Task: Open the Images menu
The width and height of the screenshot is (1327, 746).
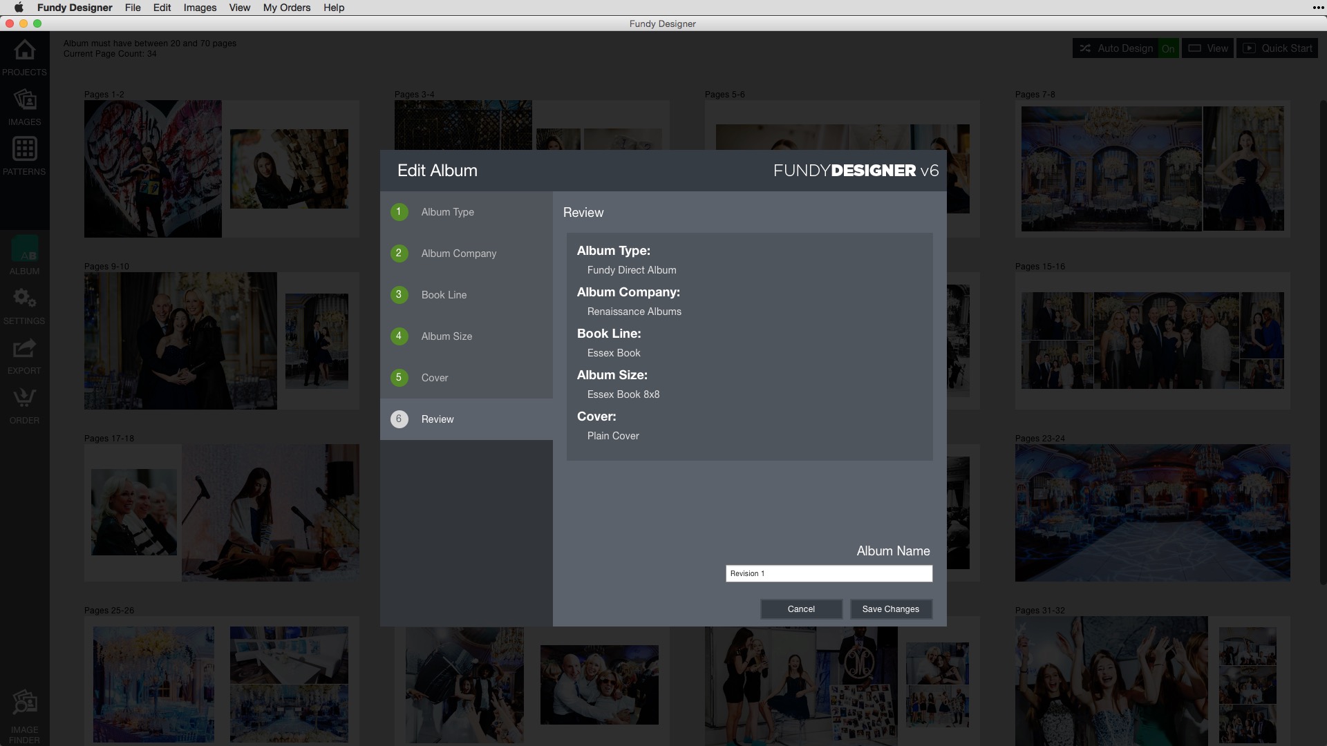Action: click(x=200, y=8)
